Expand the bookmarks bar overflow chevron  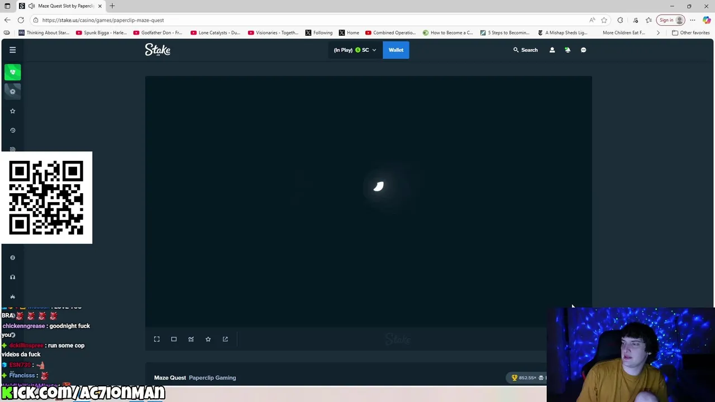[x=658, y=32]
